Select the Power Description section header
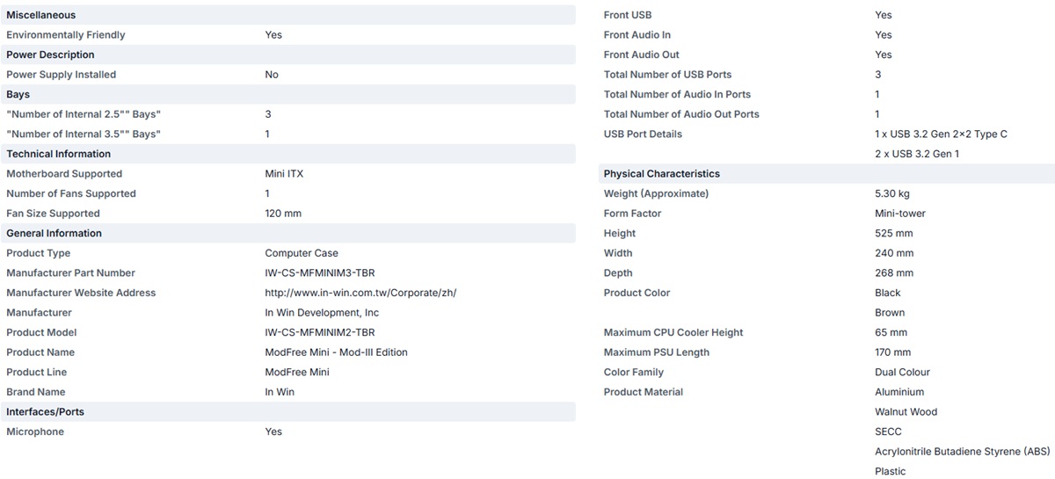The image size is (1055, 479). pyautogui.click(x=50, y=54)
